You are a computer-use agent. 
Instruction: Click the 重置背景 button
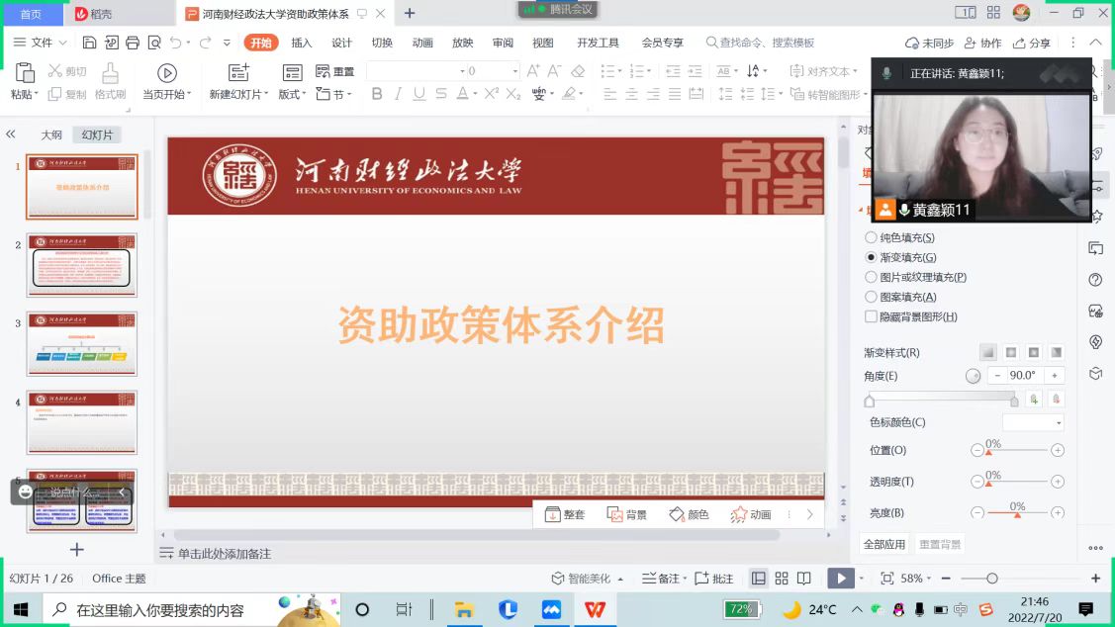click(x=940, y=545)
